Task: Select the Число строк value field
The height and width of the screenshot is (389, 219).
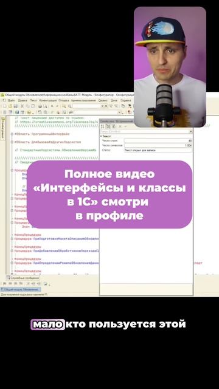Action: pos(158,140)
